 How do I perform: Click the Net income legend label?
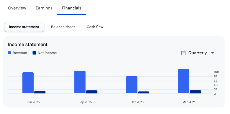pos(47,53)
